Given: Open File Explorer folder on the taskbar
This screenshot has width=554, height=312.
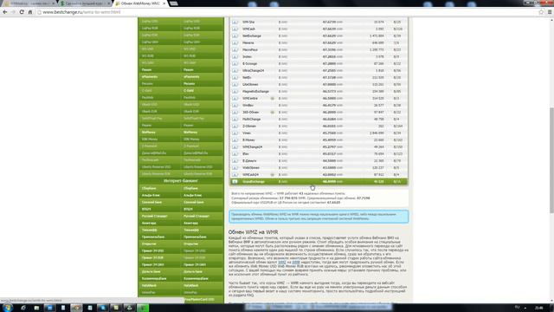Looking at the screenshot, I should point(36,308).
